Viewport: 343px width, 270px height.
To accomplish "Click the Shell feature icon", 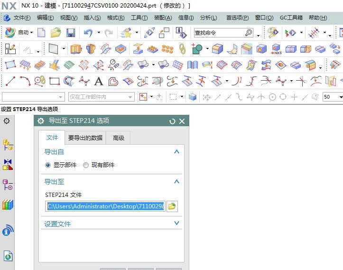I will pyautogui.click(x=261, y=48).
